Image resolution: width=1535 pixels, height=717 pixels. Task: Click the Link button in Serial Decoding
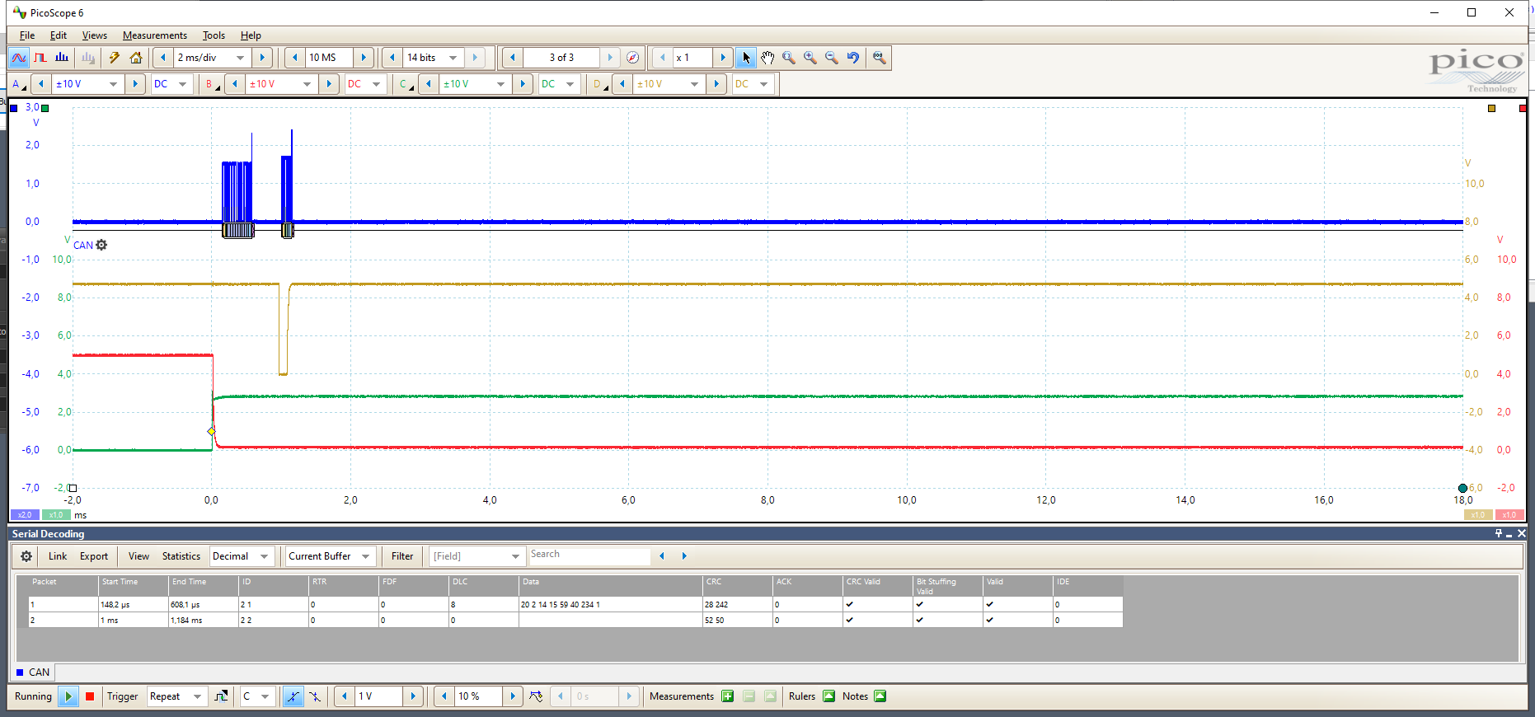click(x=58, y=556)
